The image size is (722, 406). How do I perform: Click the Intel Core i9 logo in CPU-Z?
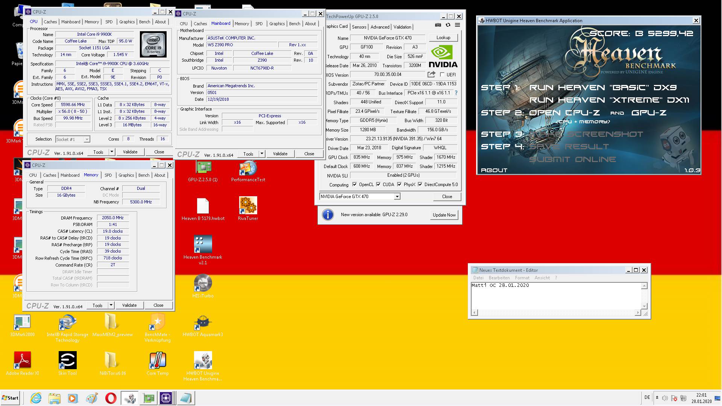click(153, 45)
